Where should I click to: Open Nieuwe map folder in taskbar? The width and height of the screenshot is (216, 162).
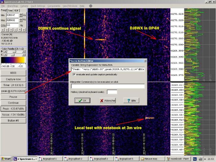point(151,159)
